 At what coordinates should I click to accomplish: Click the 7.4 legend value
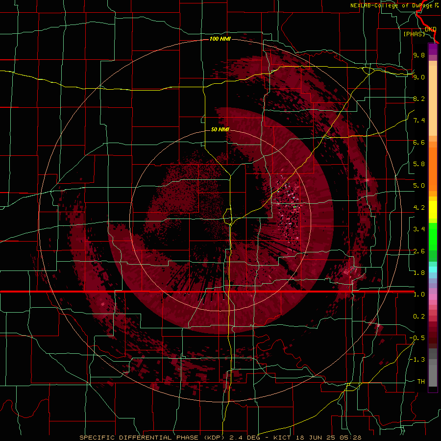click(419, 121)
